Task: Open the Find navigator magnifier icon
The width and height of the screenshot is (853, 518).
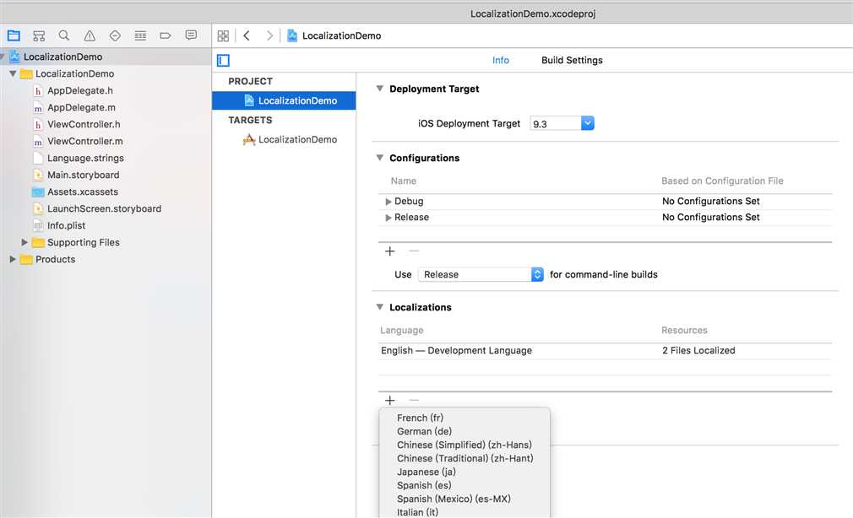Action: pos(64,35)
